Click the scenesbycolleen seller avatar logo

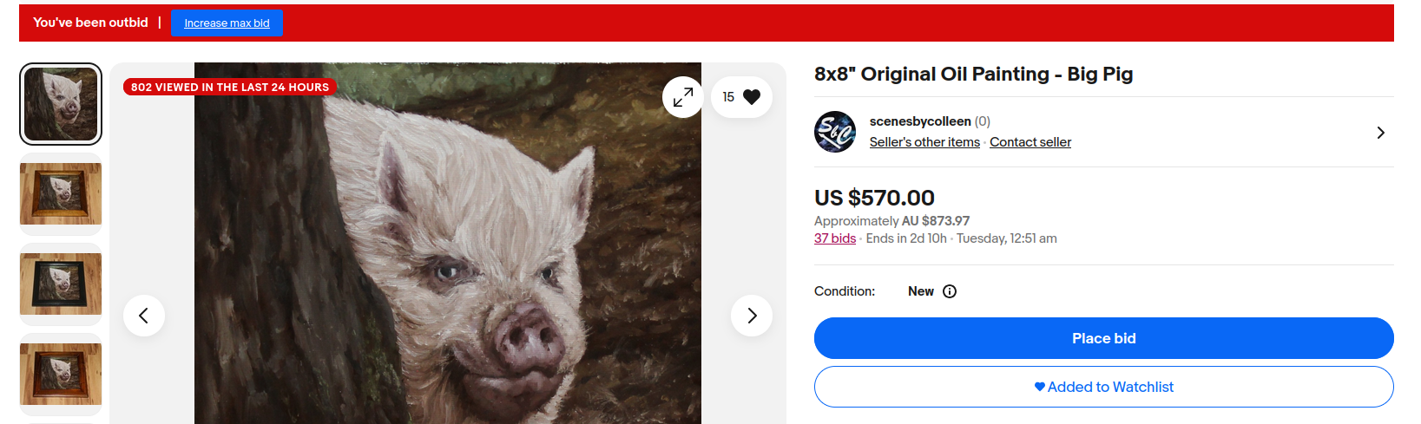(835, 132)
